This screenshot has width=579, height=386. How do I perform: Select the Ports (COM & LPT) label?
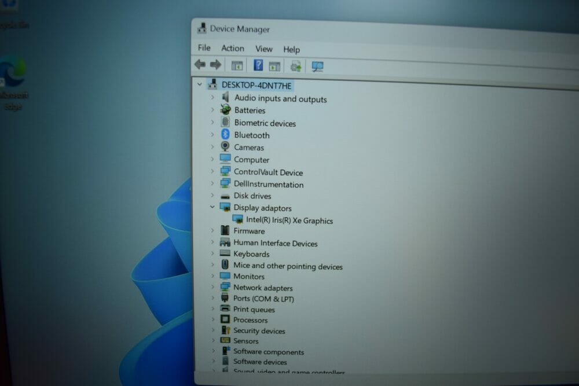[263, 299]
